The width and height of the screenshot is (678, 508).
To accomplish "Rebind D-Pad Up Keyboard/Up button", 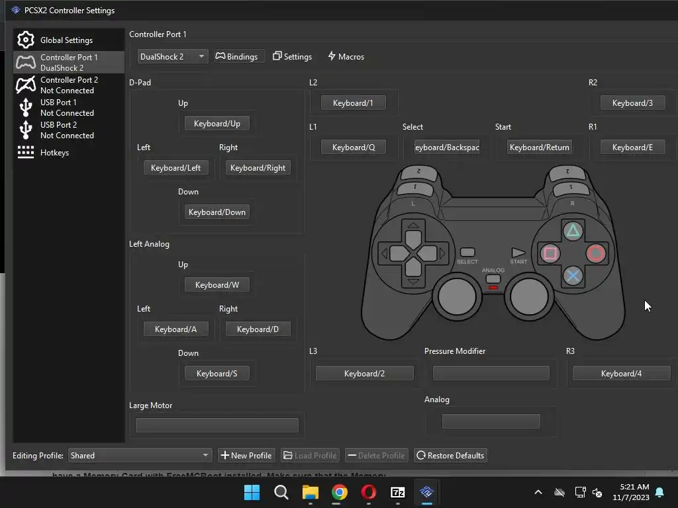I will pos(217,124).
